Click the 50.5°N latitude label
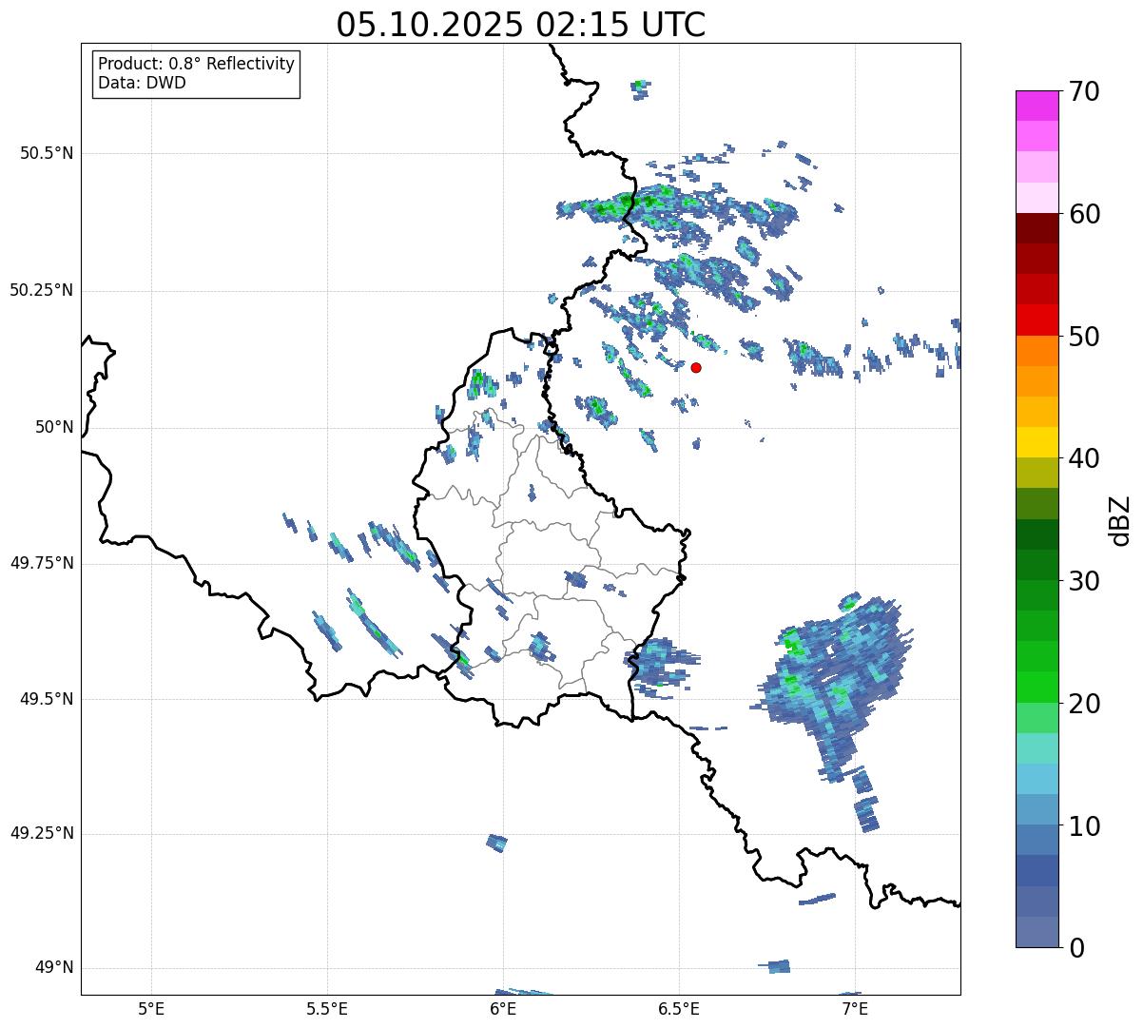 [47, 153]
